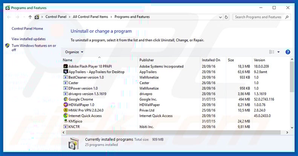Click the HMA! Pro VPN icon
The image size is (298, 156).
[66, 110]
